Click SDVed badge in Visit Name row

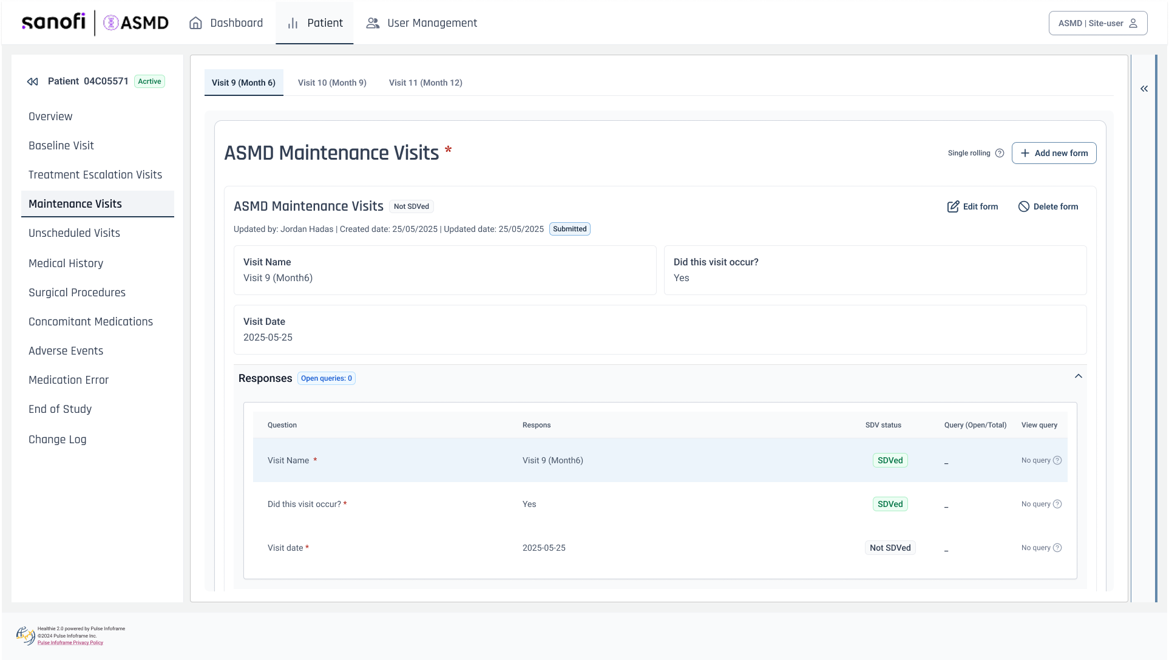[890, 460]
